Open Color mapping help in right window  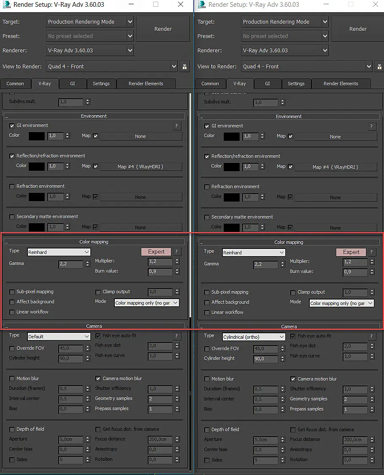pos(371,252)
